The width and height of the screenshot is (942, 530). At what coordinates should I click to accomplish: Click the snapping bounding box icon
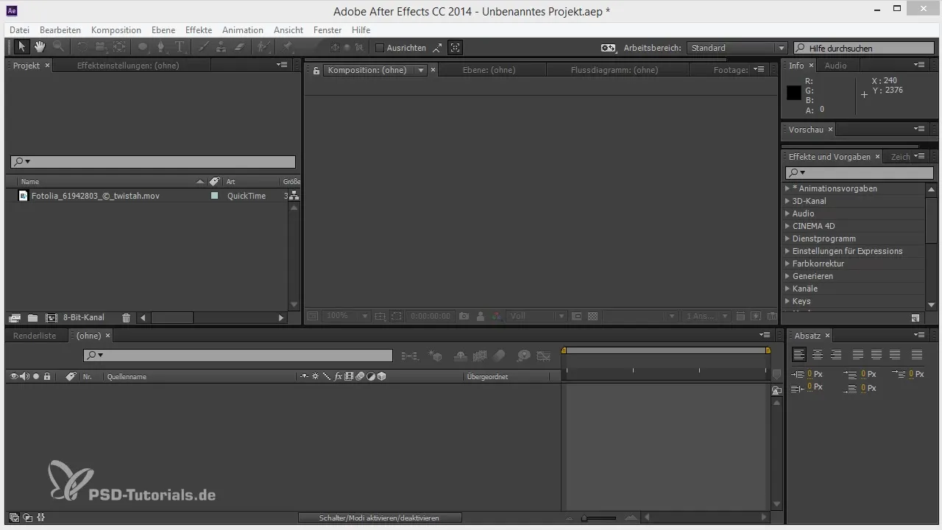coord(456,48)
